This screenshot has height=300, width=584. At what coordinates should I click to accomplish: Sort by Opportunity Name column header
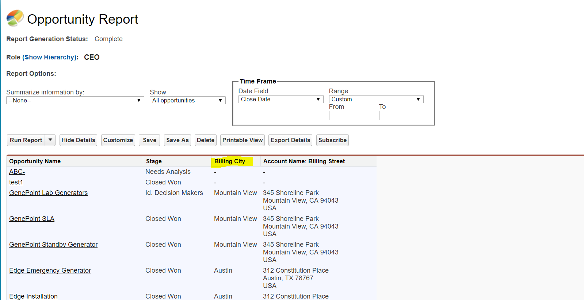point(35,161)
